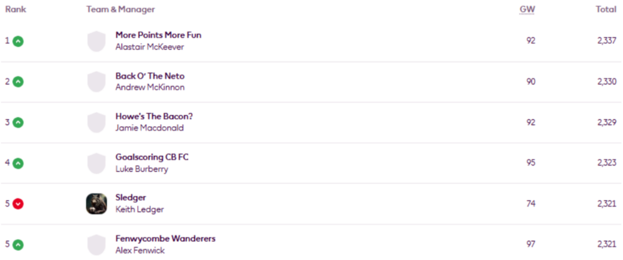Click the green up arrow beside rank 3
Viewport: 623px width, 260px height.
[18, 122]
